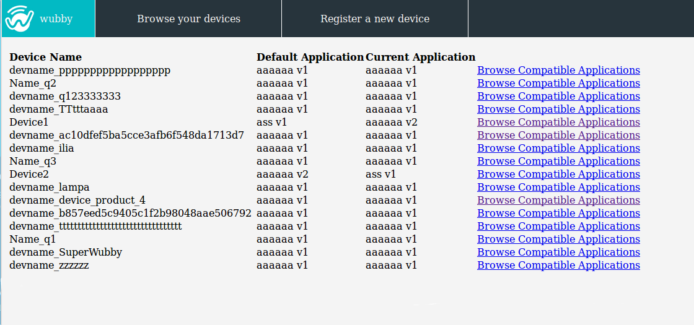Viewport: 694px width, 325px height.
Task: Click current application of Name_q1 row
Action: 391,239
